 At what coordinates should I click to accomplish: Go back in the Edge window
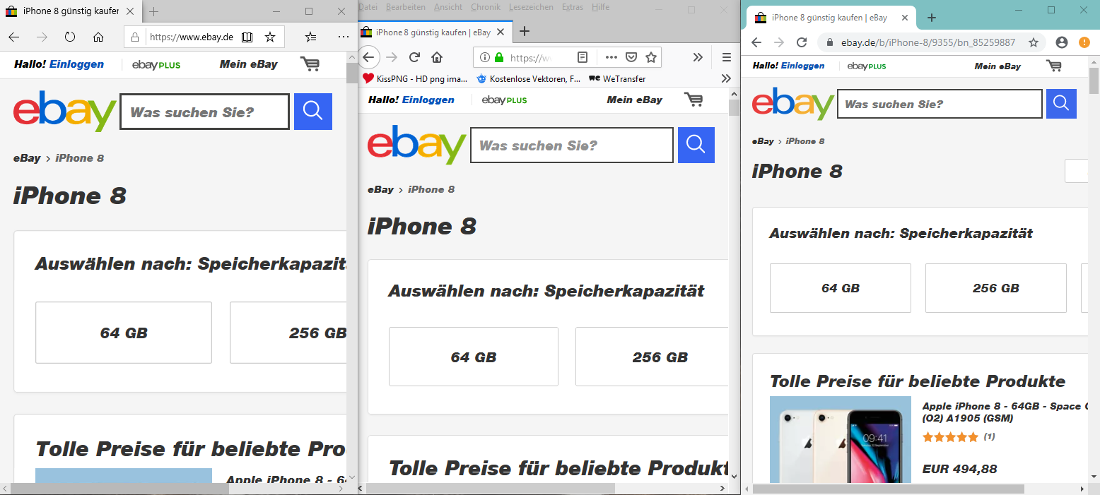[x=14, y=37]
